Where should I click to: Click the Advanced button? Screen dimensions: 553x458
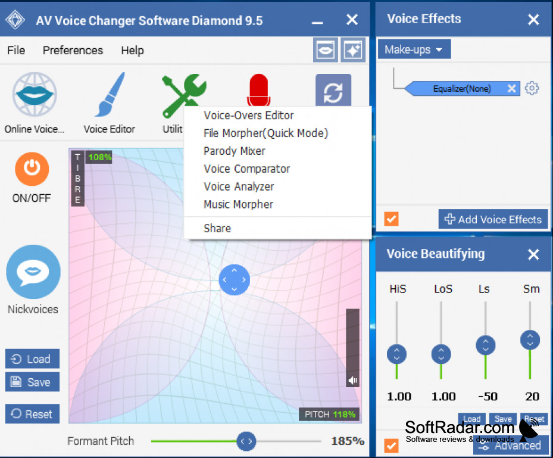[511, 445]
